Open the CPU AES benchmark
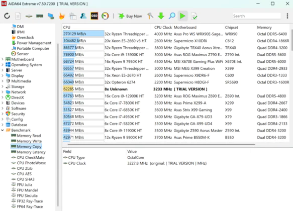 click(22, 174)
